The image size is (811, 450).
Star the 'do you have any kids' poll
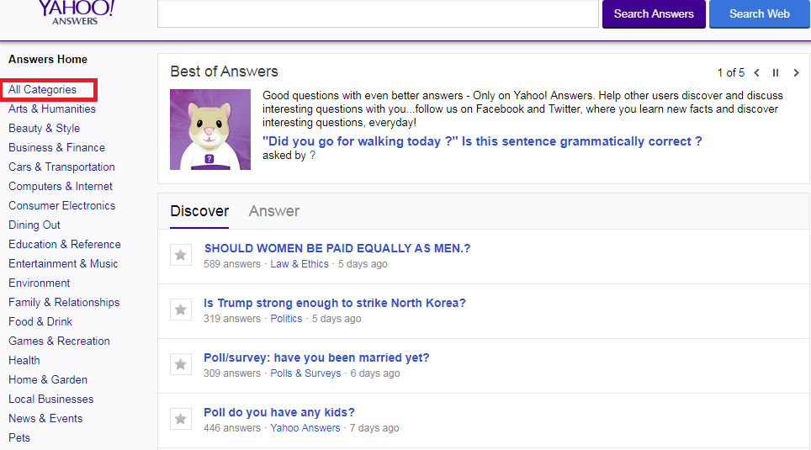tap(181, 419)
